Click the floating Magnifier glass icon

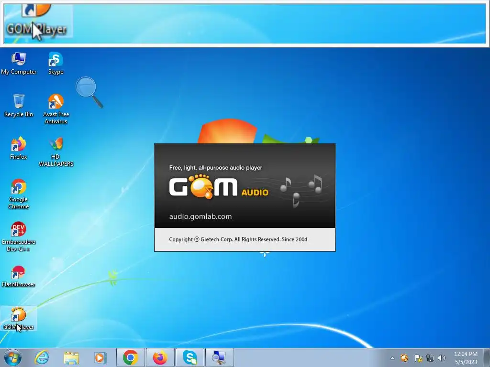pos(89,92)
